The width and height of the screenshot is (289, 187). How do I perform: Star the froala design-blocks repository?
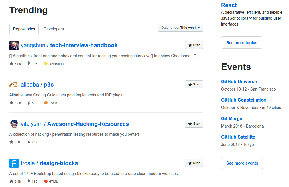pos(194,163)
